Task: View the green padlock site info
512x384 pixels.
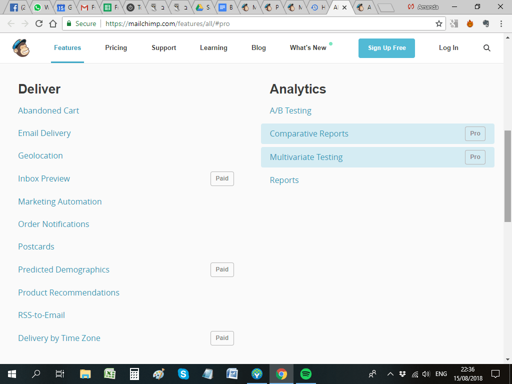Action: (x=69, y=23)
